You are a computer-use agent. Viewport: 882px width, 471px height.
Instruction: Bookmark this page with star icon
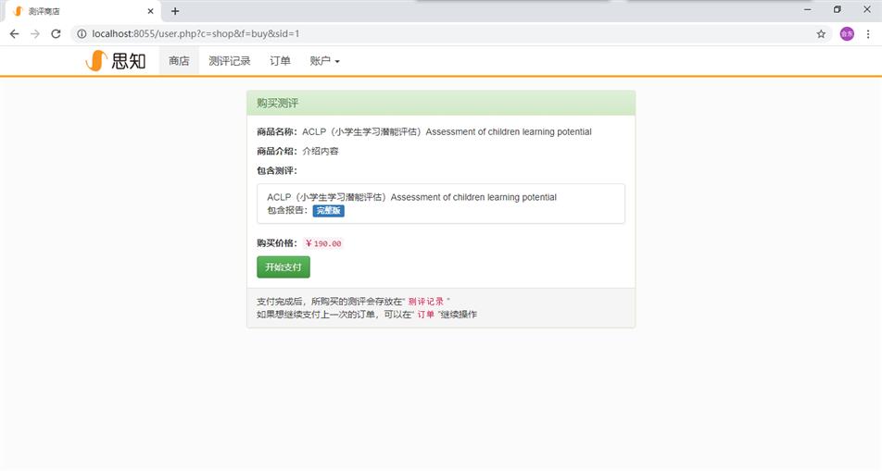pos(821,34)
